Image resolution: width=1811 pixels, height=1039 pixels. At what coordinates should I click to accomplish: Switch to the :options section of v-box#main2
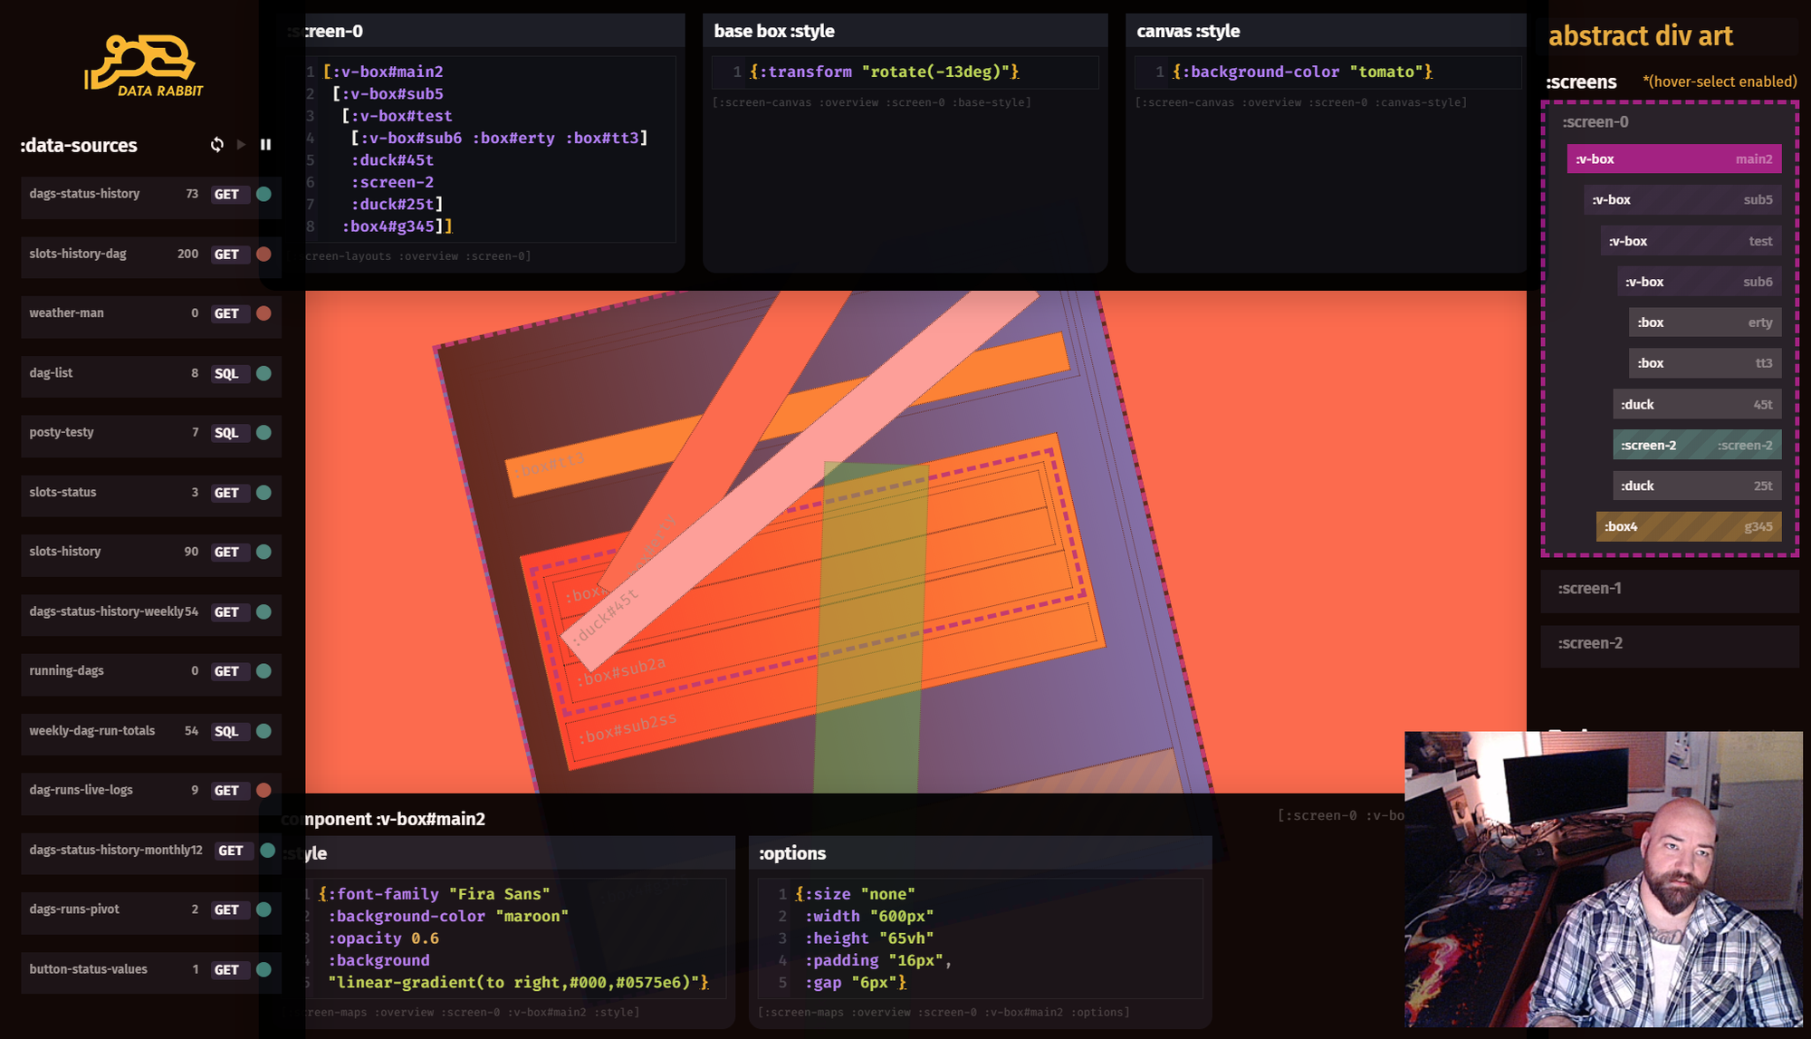point(792,852)
